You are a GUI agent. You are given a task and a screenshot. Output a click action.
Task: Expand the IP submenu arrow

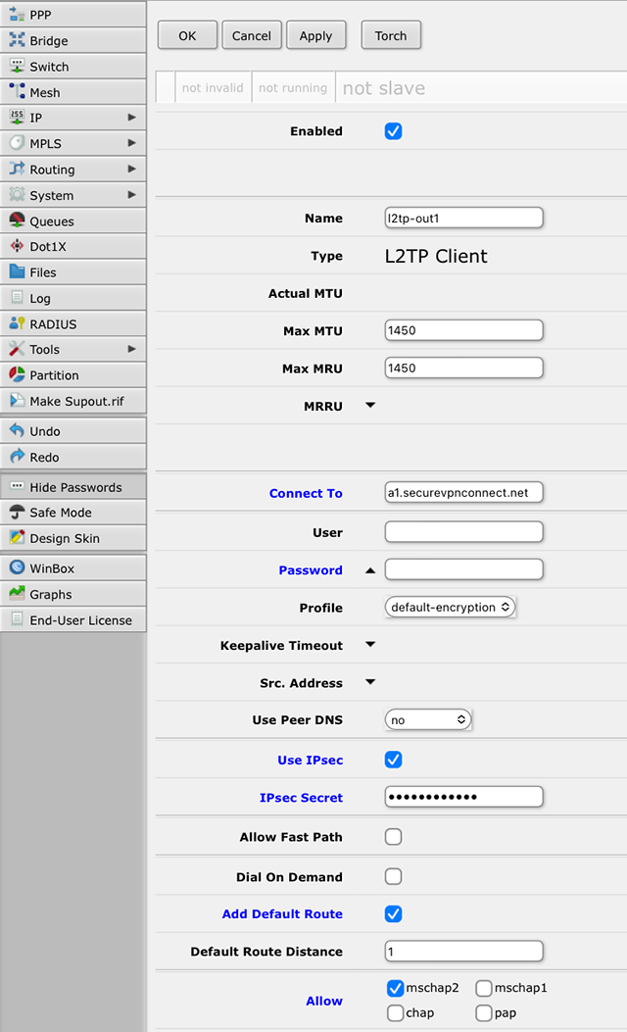coord(131,118)
